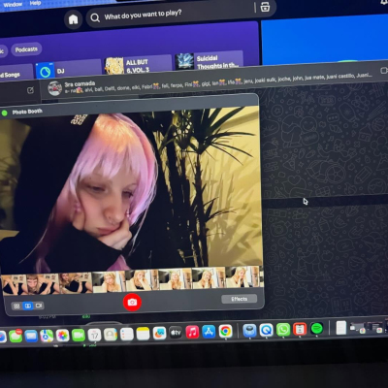The image size is (388, 388).
Task: Select the single still photo mode
Action: [x=28, y=306]
